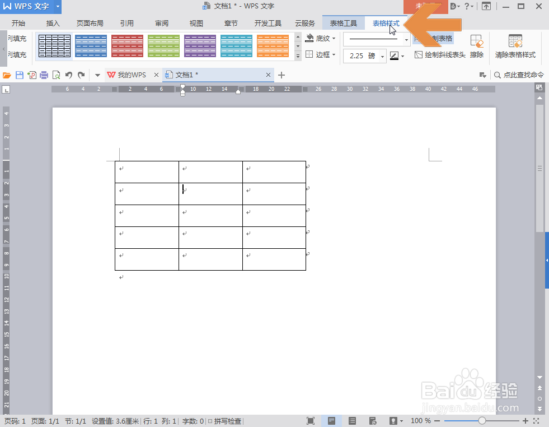Viewport: 549px width, 427px height.
Task: Click the print preview icon
Action: [56, 75]
